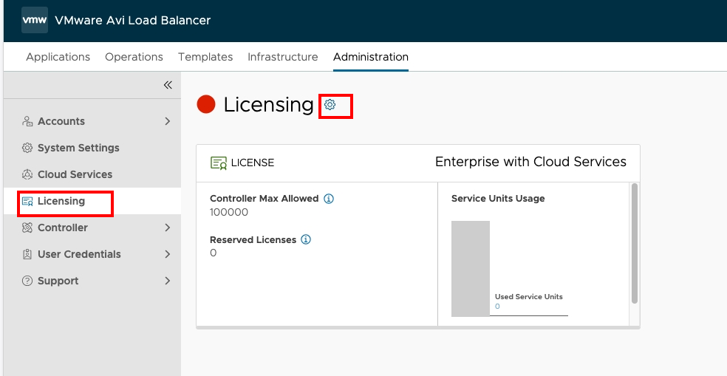Click the Cloud Services sidebar icon

[27, 174]
